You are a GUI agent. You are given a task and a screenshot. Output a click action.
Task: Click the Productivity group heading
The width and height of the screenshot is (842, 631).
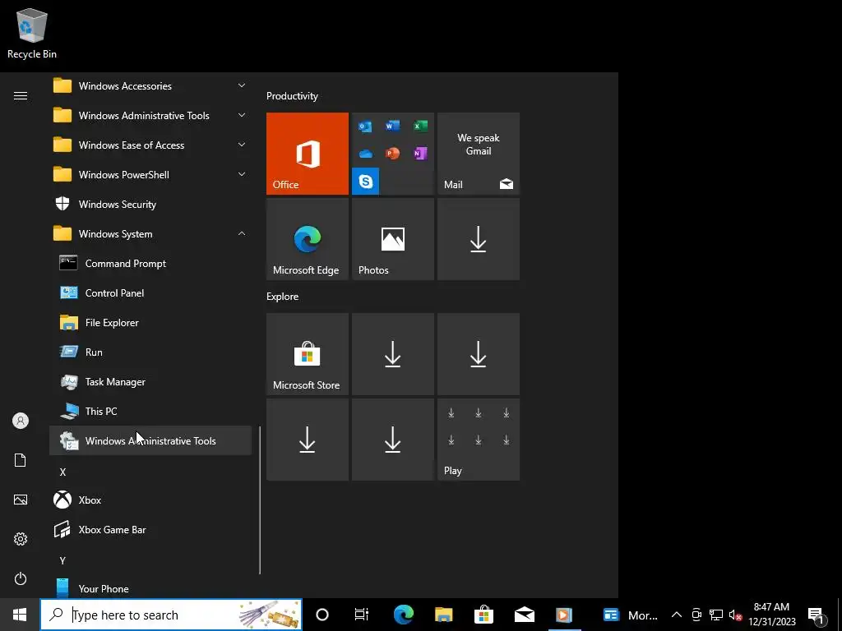[x=292, y=96]
